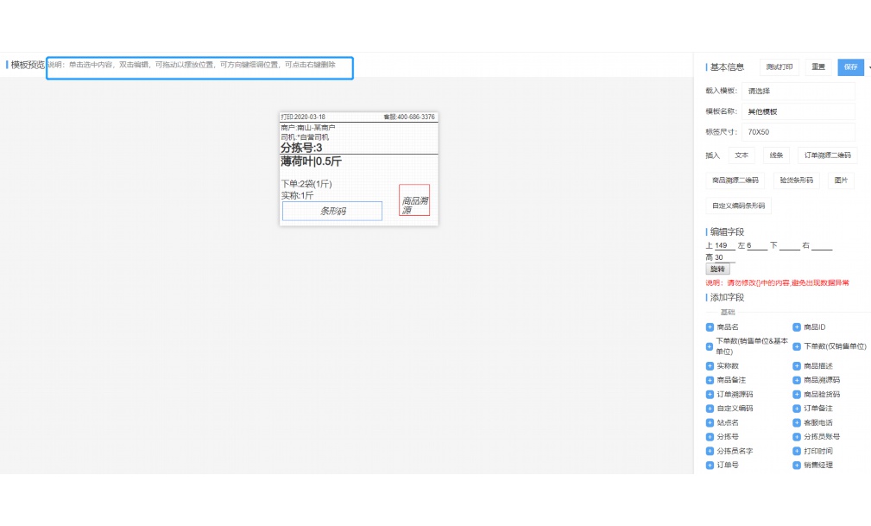Viewport: 871px width, 526px height.
Task: Click the empty 下 position field
Action: [789, 245]
